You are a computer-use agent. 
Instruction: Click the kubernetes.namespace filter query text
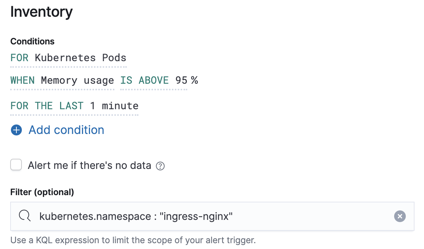click(136, 217)
